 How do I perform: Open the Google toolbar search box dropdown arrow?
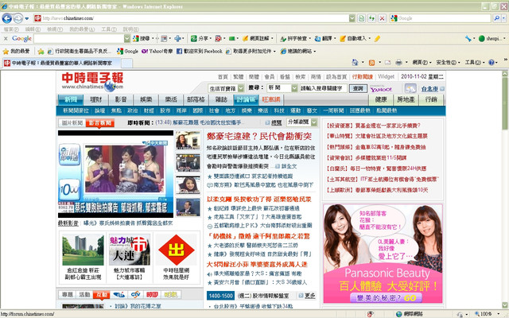pyautogui.click(x=127, y=39)
